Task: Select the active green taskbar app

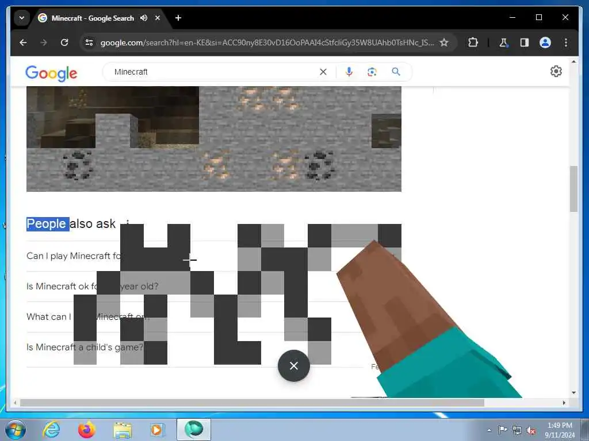Action: pyautogui.click(x=194, y=430)
